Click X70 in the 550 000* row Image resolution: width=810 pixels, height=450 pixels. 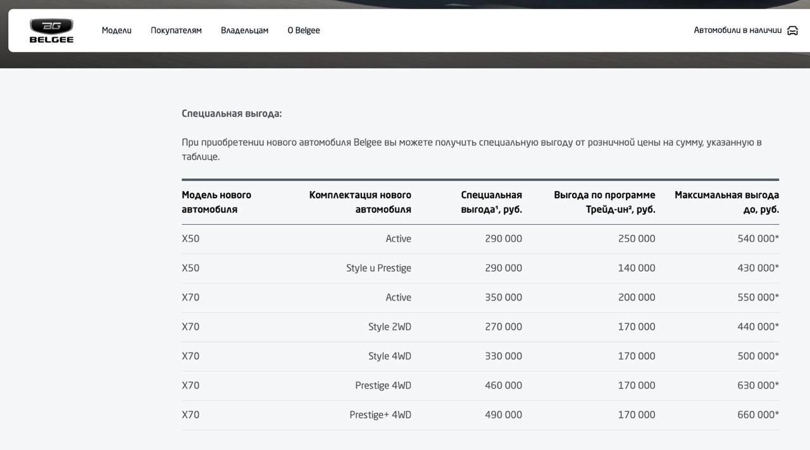[x=190, y=297]
